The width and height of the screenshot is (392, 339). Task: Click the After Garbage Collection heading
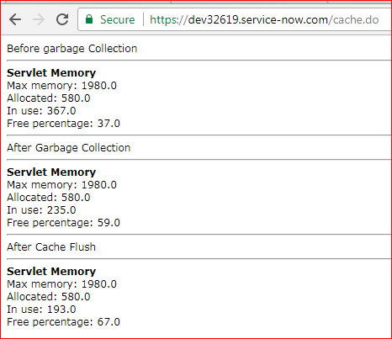(x=69, y=148)
